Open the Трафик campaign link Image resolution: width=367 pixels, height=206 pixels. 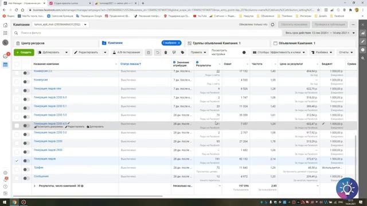coord(38,168)
